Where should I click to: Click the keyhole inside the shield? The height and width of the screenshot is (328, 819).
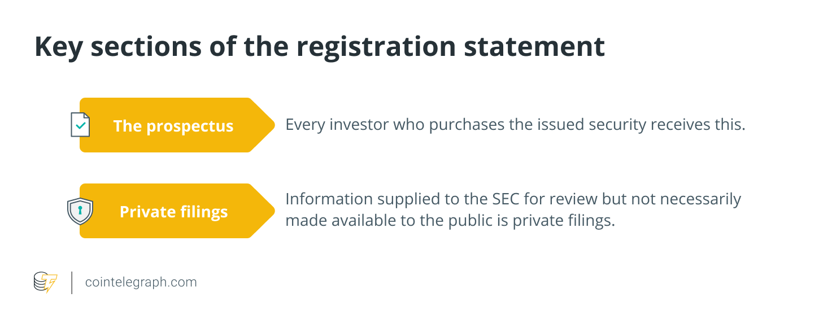[x=80, y=211]
